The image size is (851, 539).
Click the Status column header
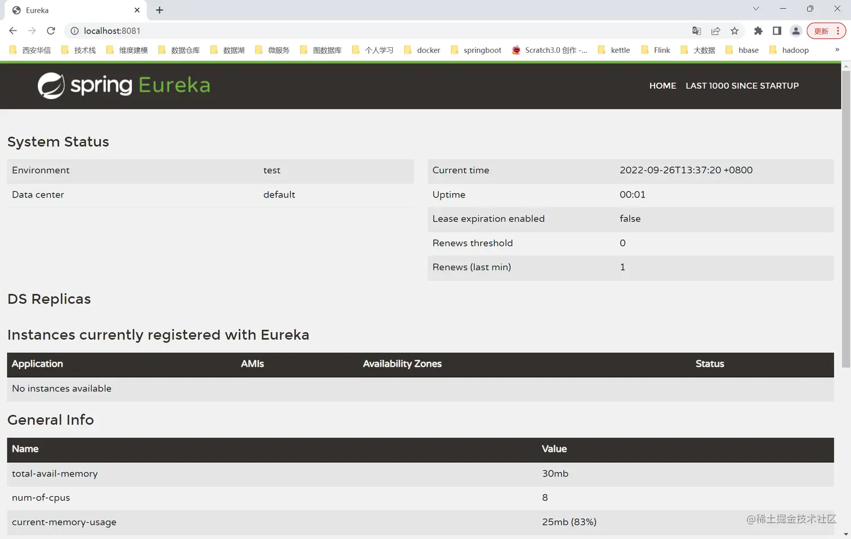tap(710, 364)
